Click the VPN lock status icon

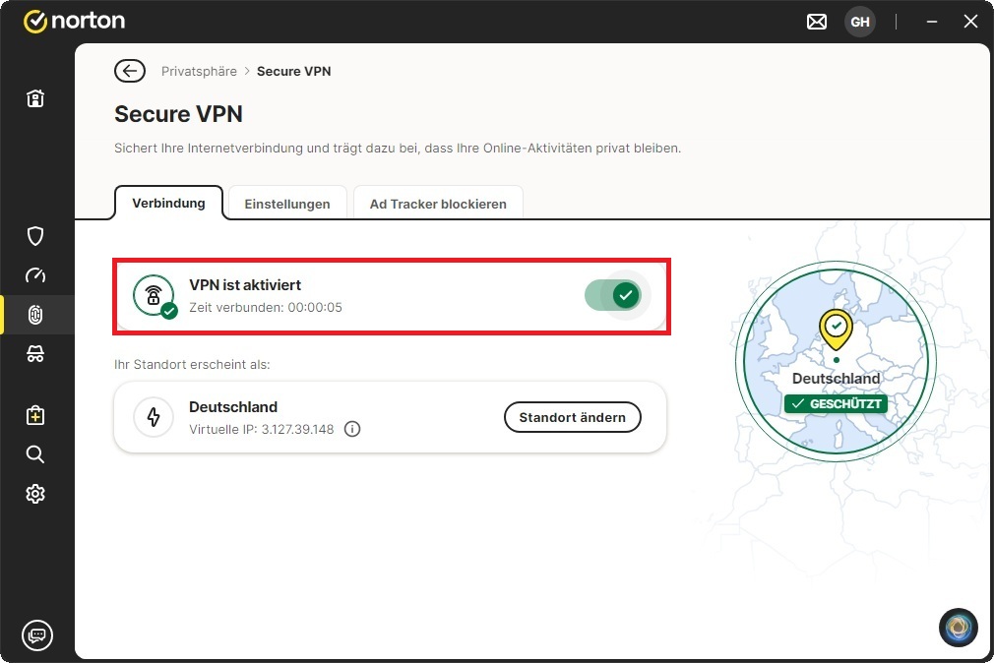pyautogui.click(x=155, y=295)
